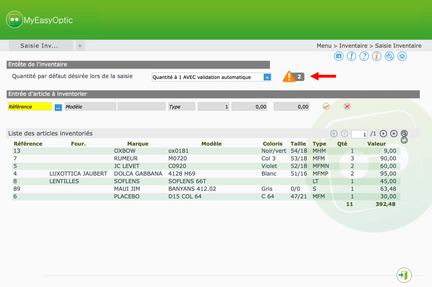The image size is (432, 287).
Task: Select the MAUI JIM row
Action: click(206, 189)
